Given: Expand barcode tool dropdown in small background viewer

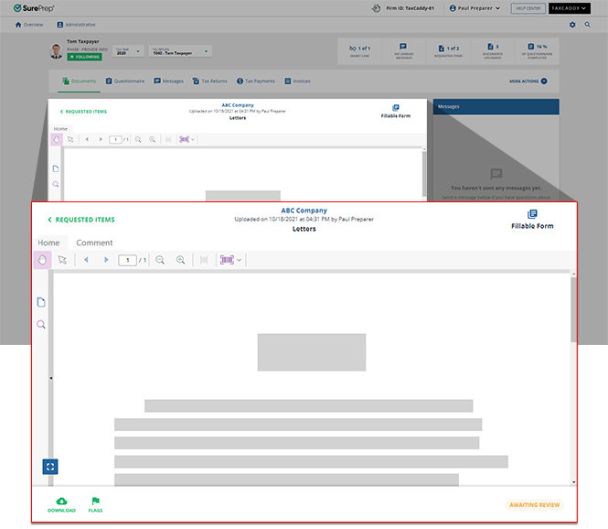Looking at the screenshot, I should (193, 139).
